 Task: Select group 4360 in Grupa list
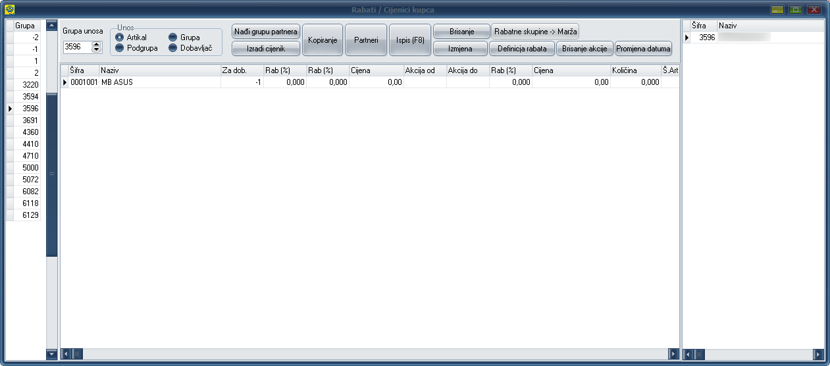[x=30, y=132]
